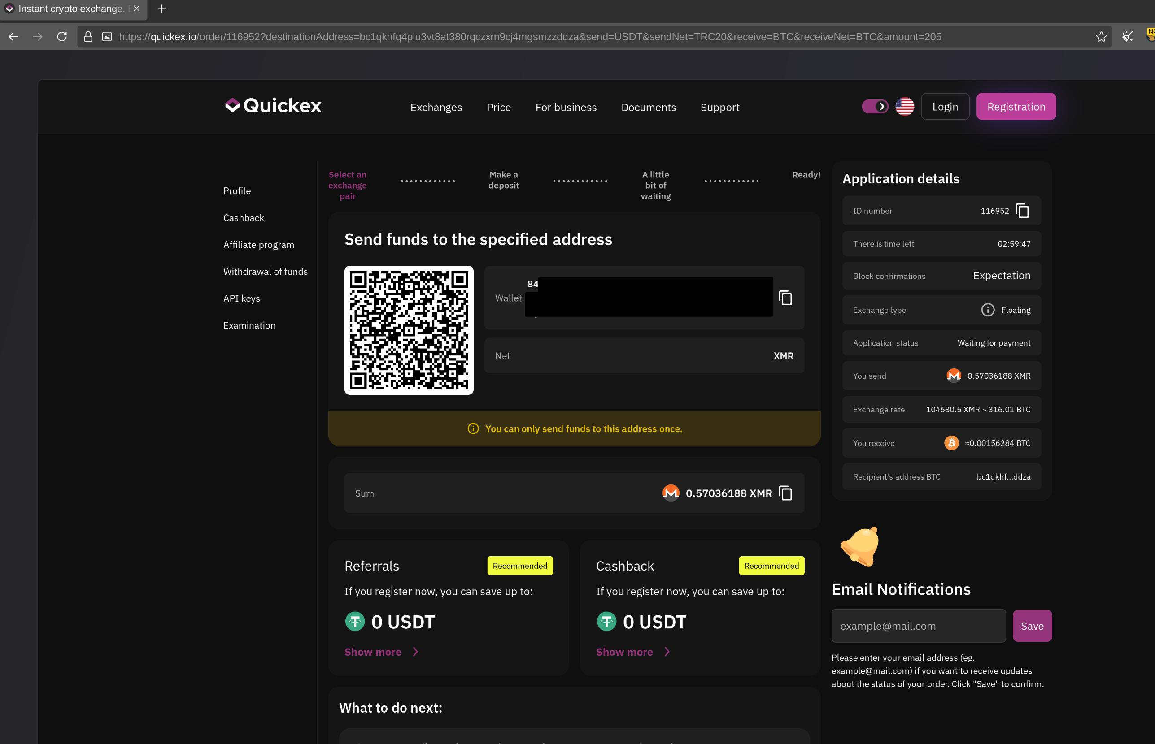The width and height of the screenshot is (1155, 744).
Task: Copy the sum 0.57036188 XMR
Action: pos(785,493)
